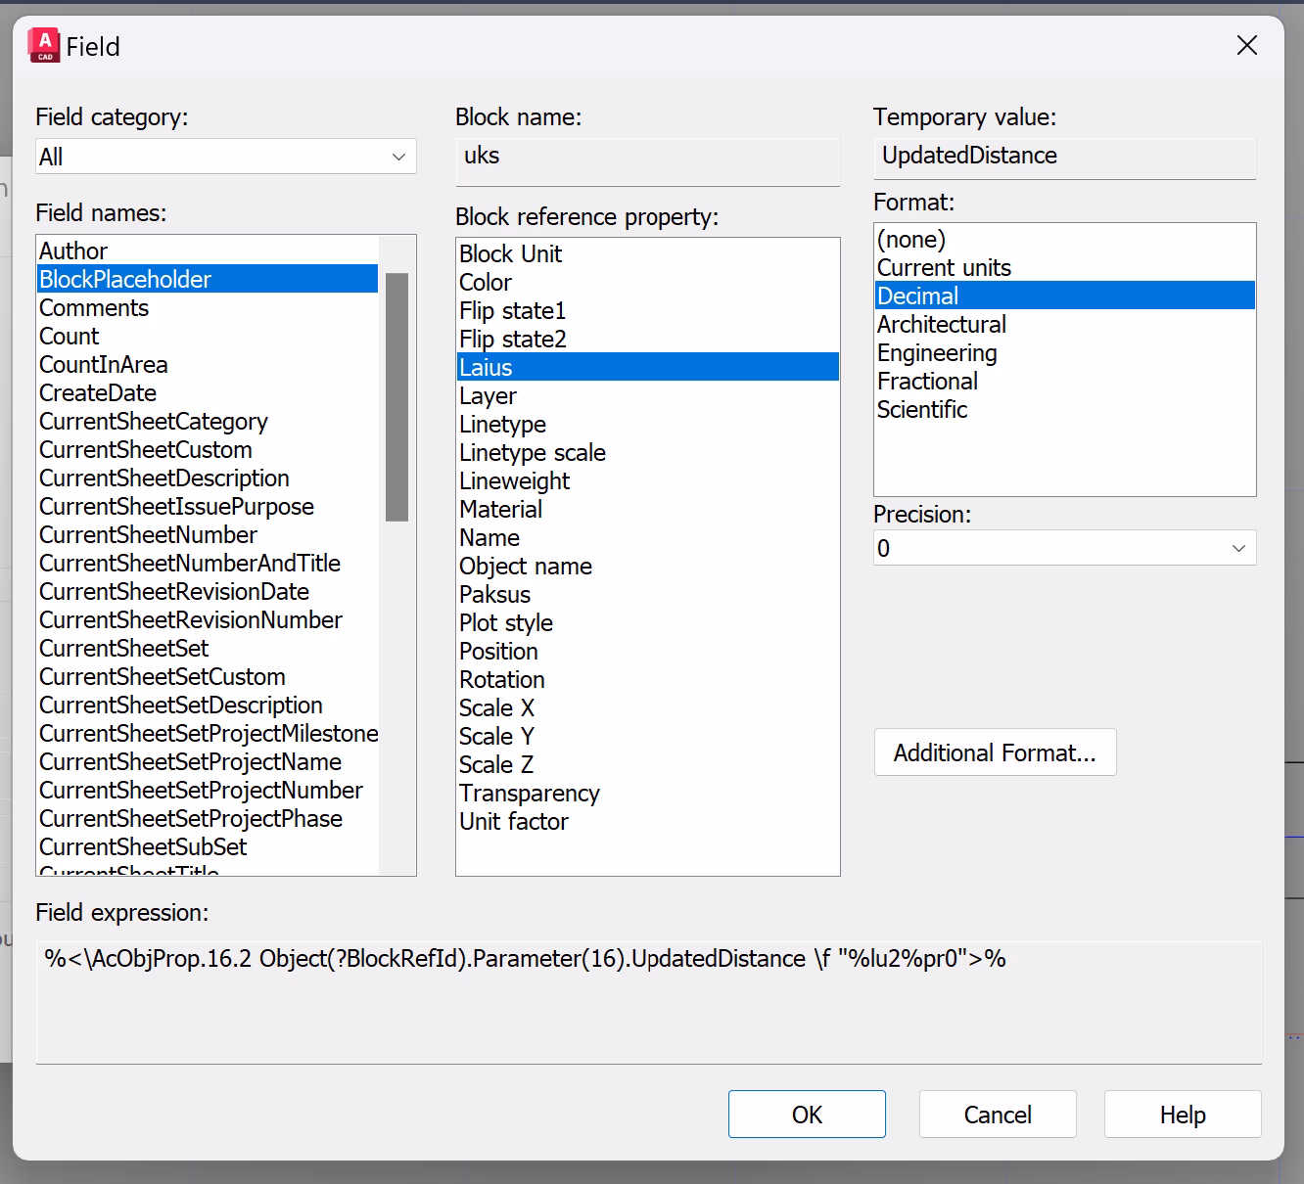Open Additional Format settings
The width and height of the screenshot is (1304, 1184).
(995, 752)
